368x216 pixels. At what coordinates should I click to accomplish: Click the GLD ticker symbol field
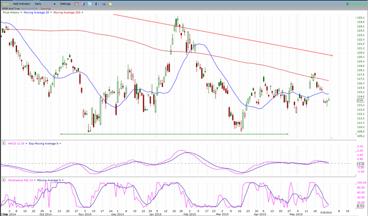[x=5, y=4]
